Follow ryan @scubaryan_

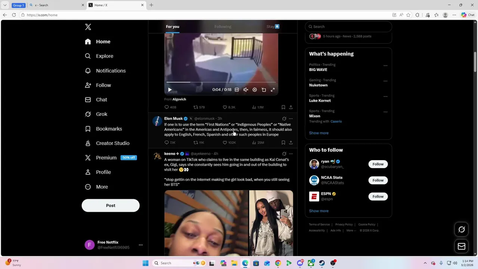[378, 164]
